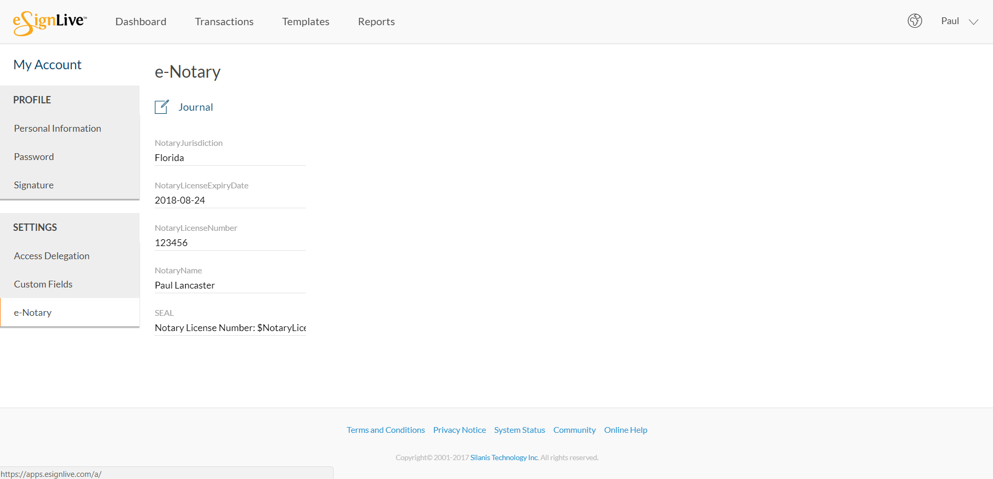This screenshot has width=993, height=479.
Task: Open Access Delegation settings
Action: click(x=70, y=256)
